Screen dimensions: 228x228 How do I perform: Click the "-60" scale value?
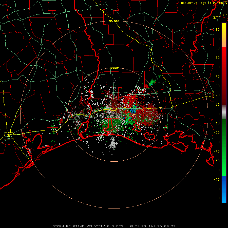pyautogui.click(x=217, y=170)
